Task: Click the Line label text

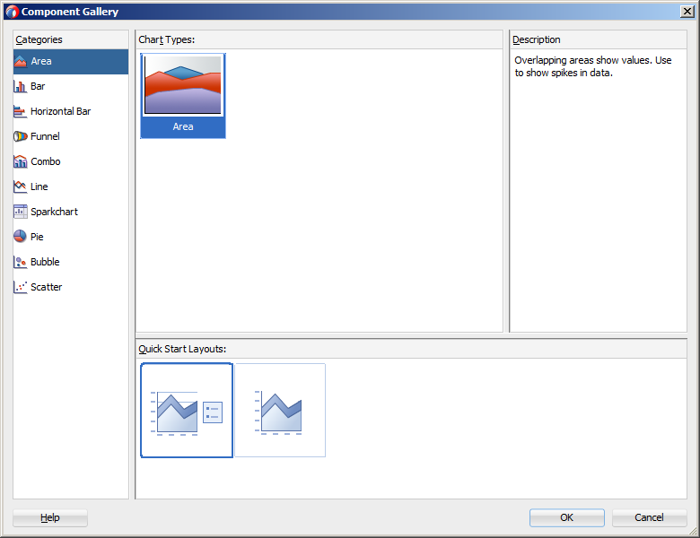Action: tap(39, 187)
